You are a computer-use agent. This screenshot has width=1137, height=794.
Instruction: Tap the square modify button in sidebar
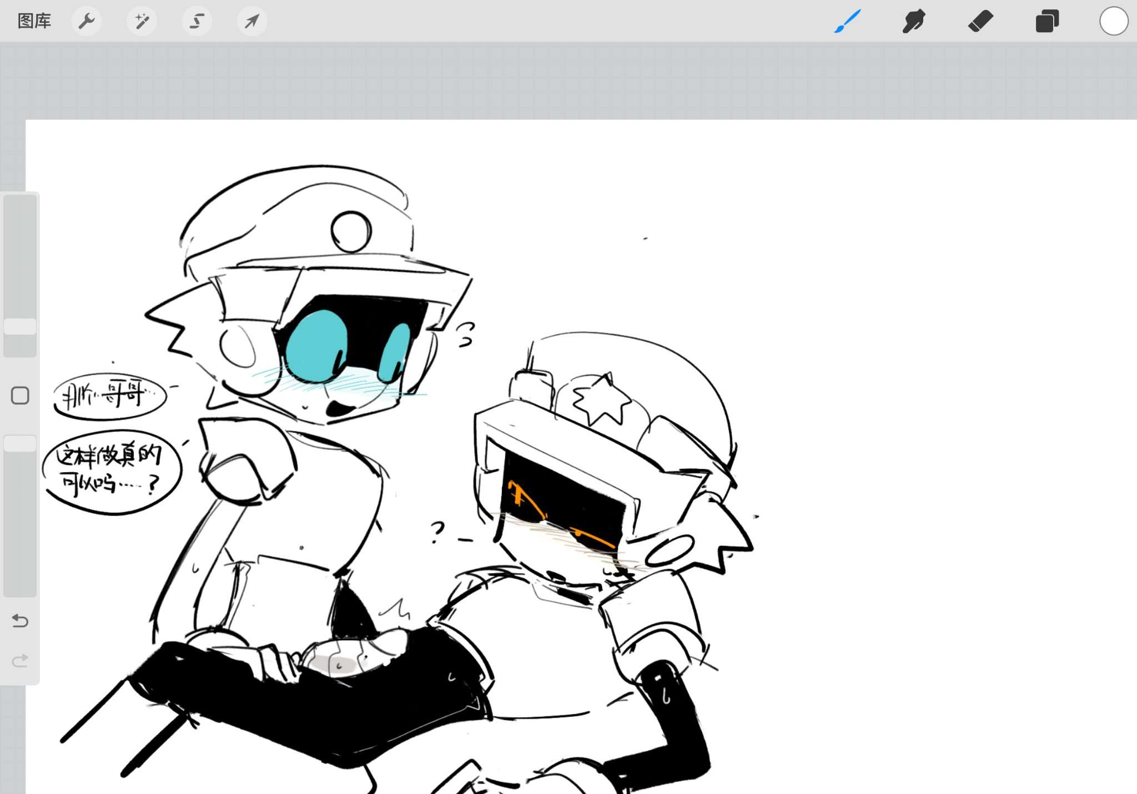coord(20,396)
